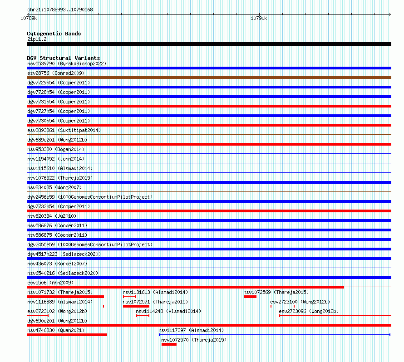Image resolution: width=404 pixels, height=362 pixels.
Task: Select nsv586875 (Cooper2011) label
Action: [x=57, y=235]
